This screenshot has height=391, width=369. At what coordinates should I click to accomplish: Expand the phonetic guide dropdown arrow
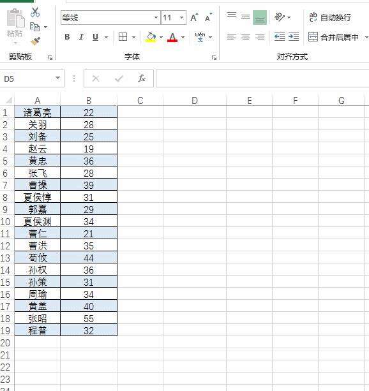coord(211,38)
